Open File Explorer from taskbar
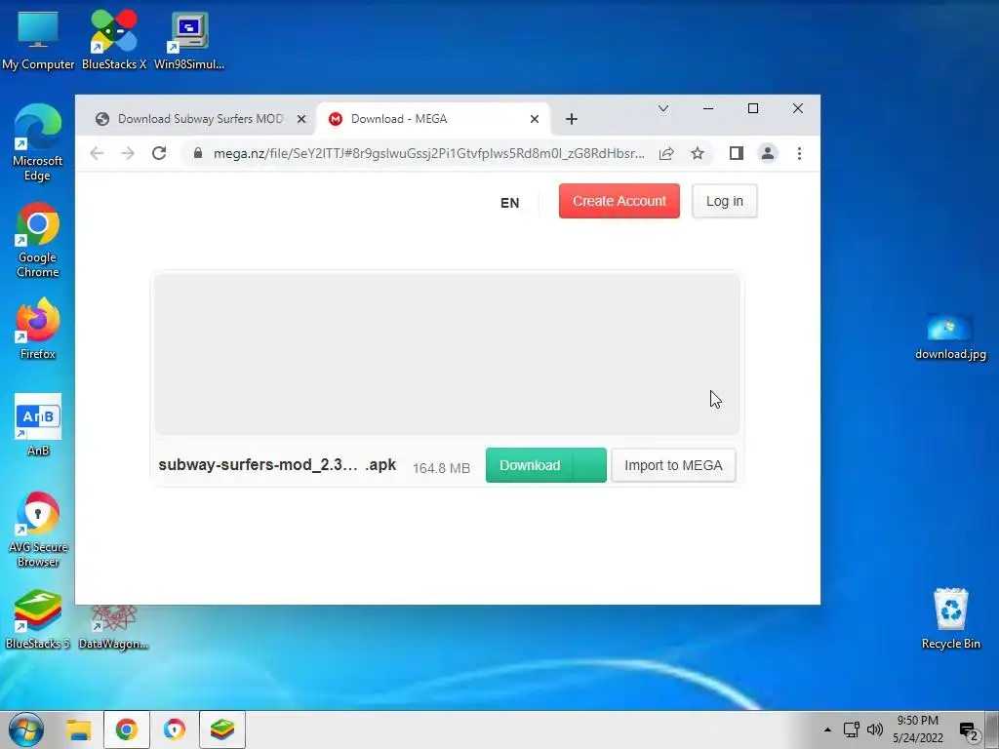This screenshot has width=999, height=749. 79,729
